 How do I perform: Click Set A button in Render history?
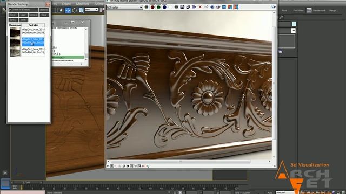pos(13,20)
